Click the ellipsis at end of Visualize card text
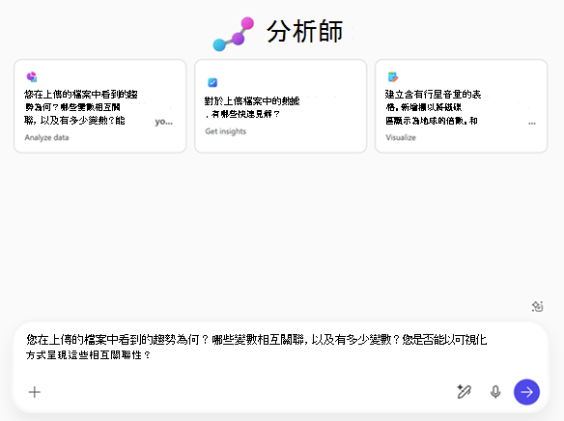The width and height of the screenshot is (564, 421). pyautogui.click(x=532, y=123)
